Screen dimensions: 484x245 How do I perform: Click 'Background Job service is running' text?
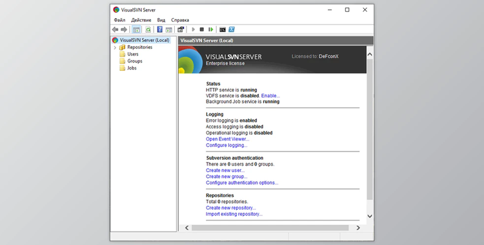coord(243,101)
